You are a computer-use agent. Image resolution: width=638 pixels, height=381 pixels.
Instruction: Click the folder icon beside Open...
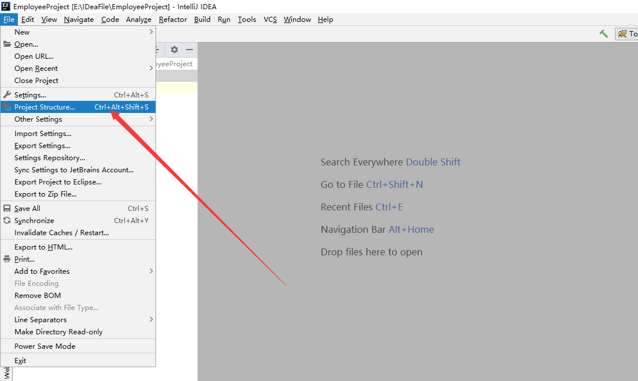click(7, 44)
